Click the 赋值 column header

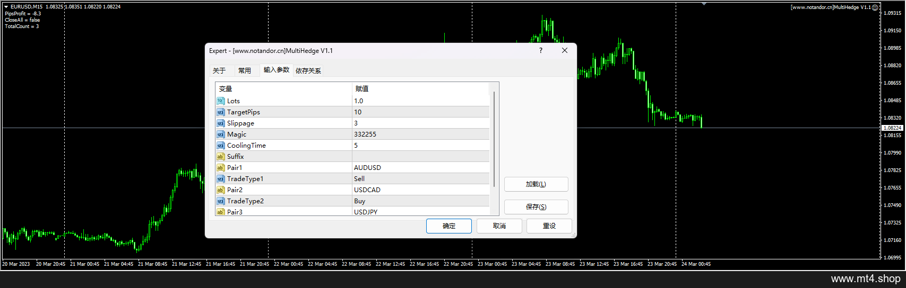421,88
